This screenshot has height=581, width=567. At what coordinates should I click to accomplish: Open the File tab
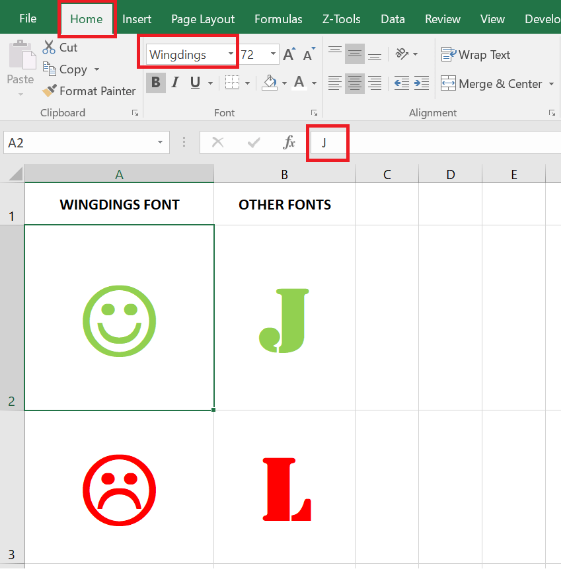28,19
